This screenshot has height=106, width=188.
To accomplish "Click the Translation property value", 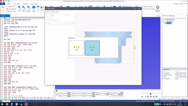I will point(181,73).
